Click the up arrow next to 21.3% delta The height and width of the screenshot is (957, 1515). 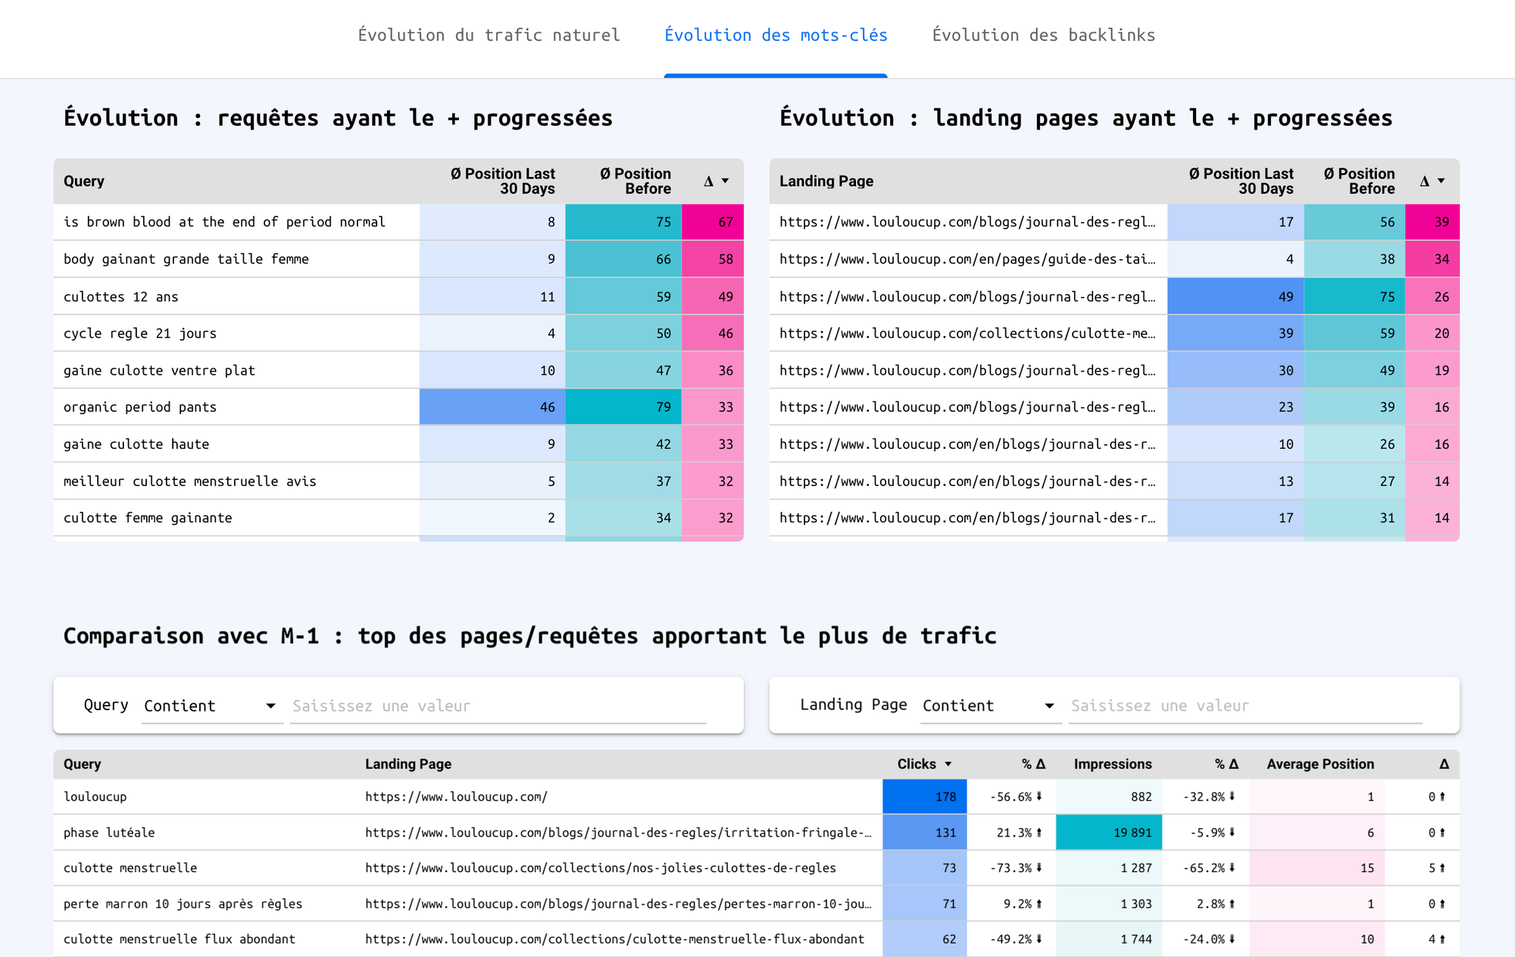tap(1039, 832)
